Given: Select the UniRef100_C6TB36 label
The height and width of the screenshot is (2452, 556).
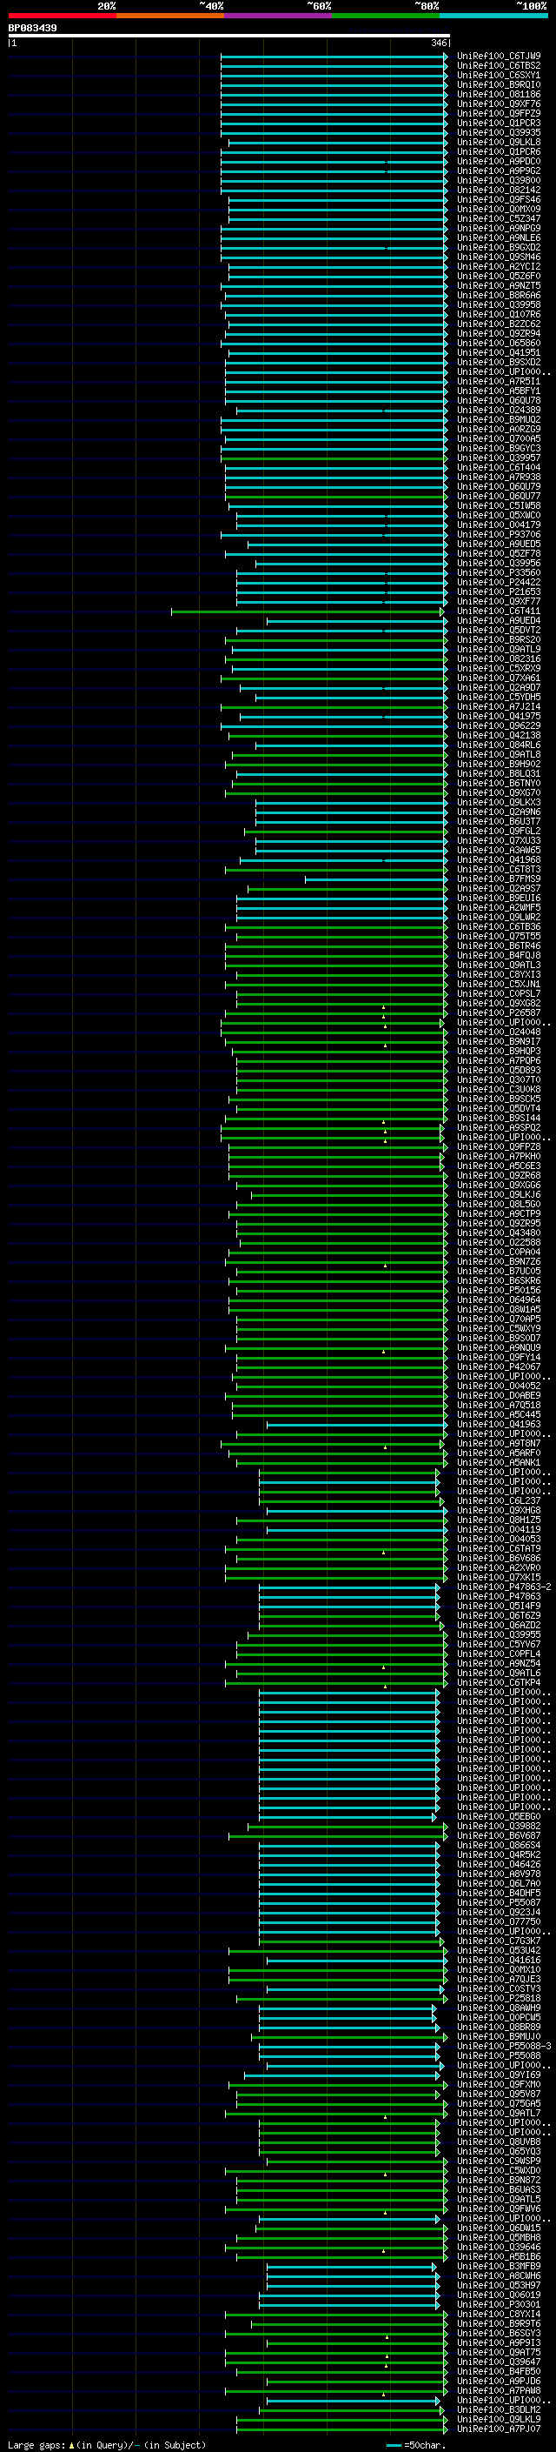Looking at the screenshot, I should coord(499,926).
